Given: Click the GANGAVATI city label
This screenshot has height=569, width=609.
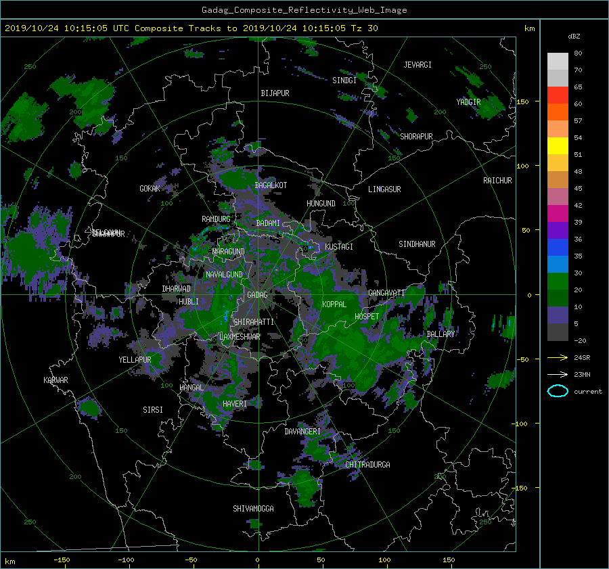Looking at the screenshot, I should coord(386,292).
